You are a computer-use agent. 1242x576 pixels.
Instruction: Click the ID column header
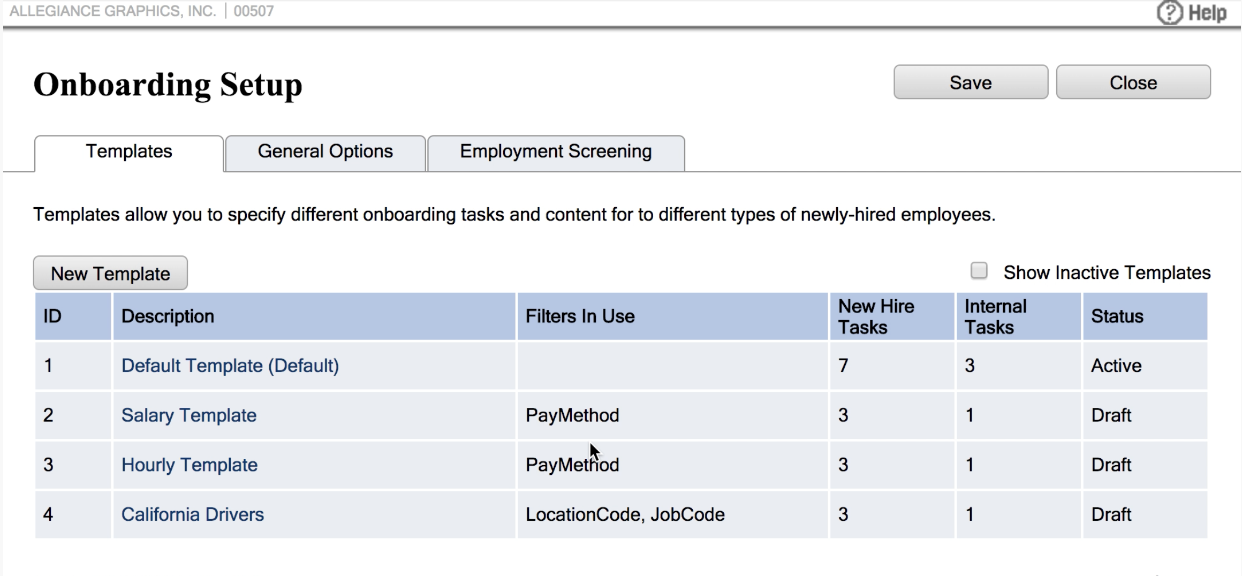click(x=52, y=316)
